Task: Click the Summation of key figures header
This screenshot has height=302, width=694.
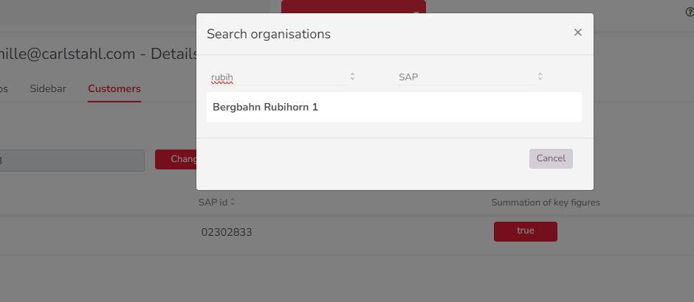Action: (x=545, y=202)
